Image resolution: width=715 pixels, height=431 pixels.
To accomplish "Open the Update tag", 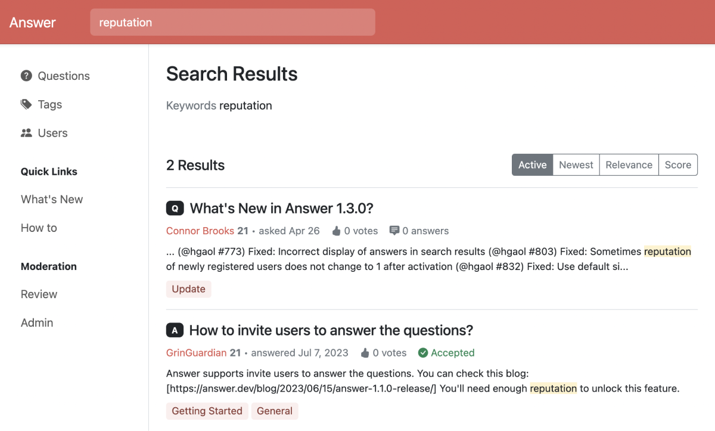I will [189, 289].
